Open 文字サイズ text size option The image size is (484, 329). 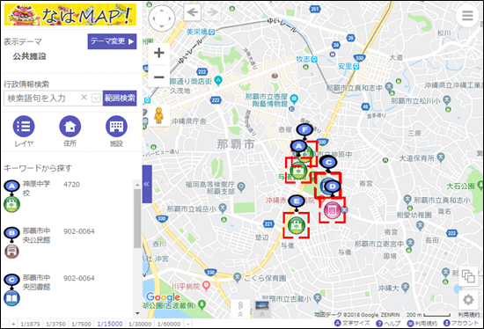click(x=352, y=323)
